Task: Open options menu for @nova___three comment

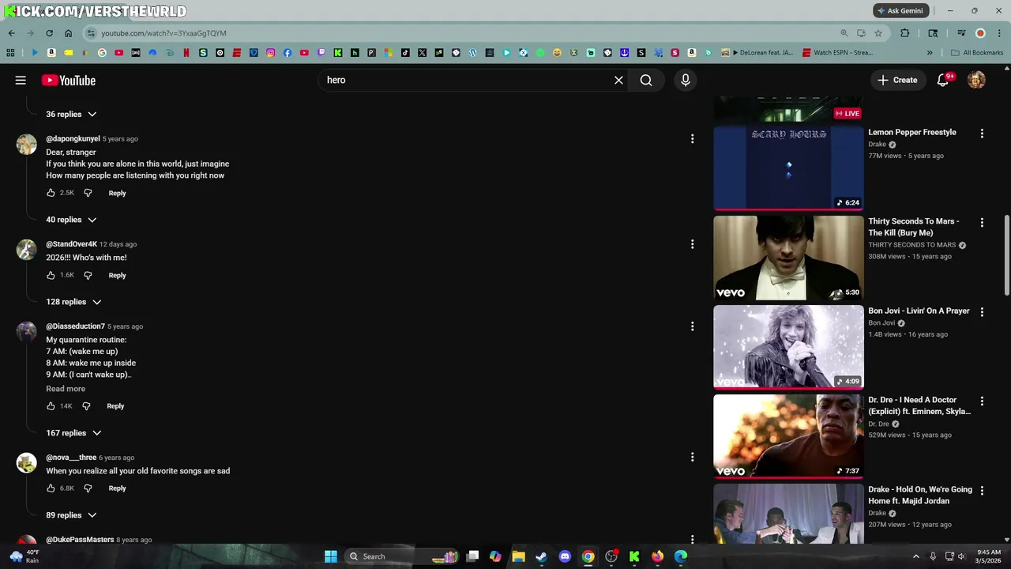Action: [x=692, y=458]
